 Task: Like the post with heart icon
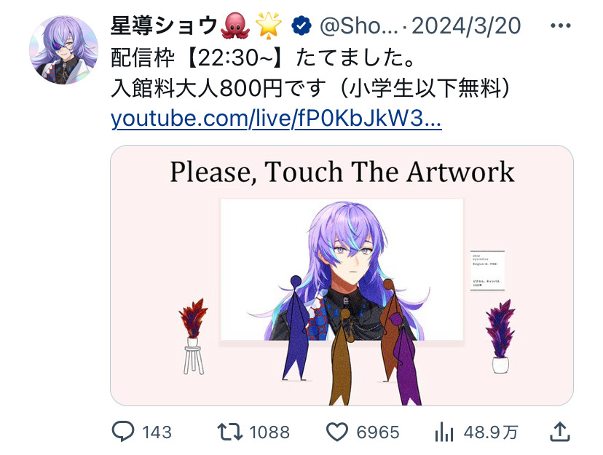click(337, 432)
